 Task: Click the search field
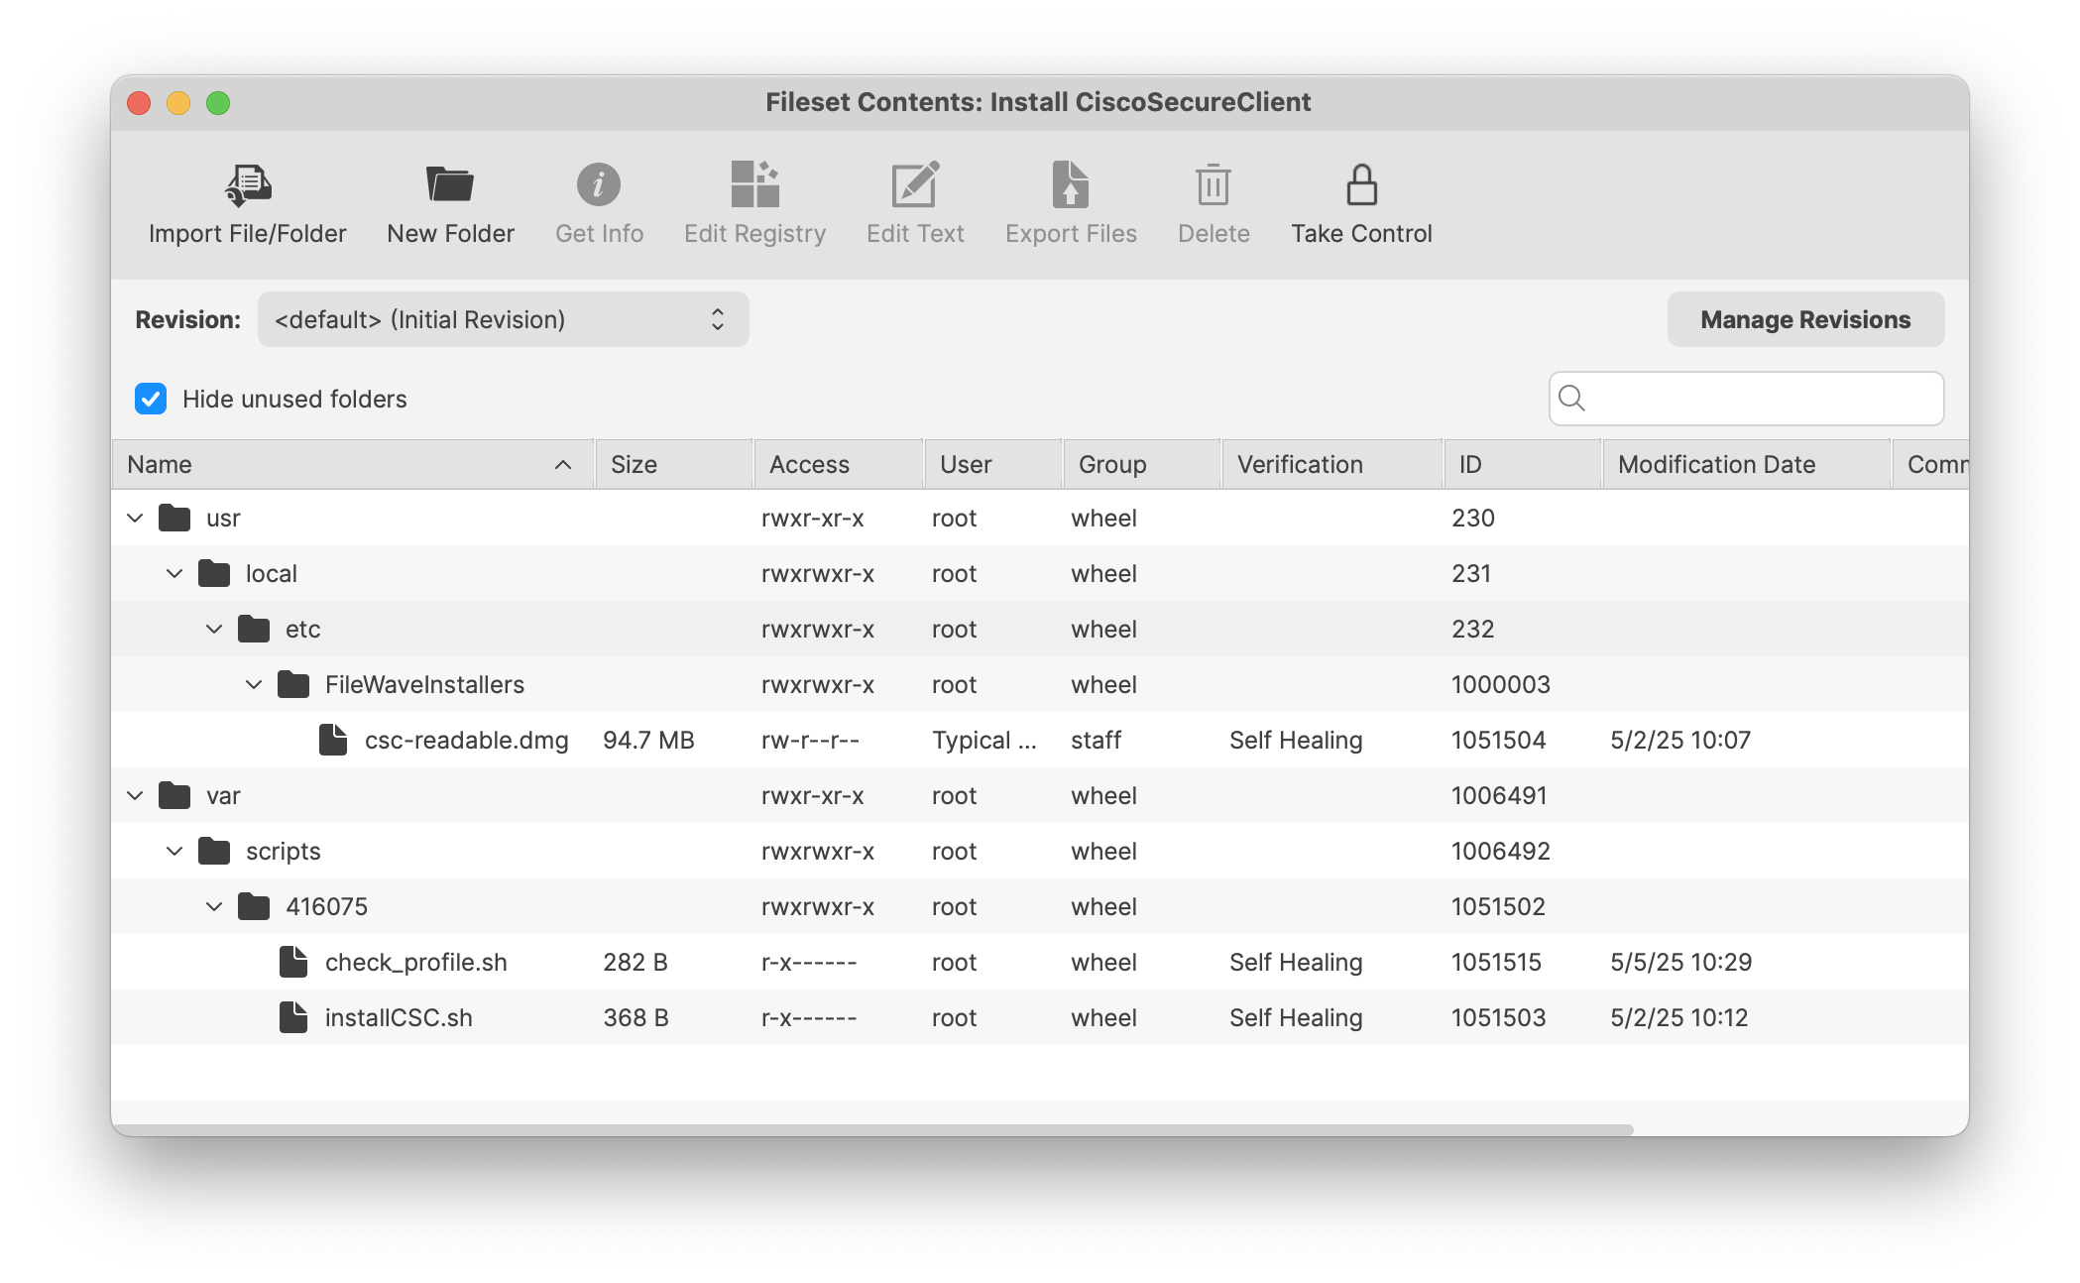pyautogui.click(x=1746, y=399)
